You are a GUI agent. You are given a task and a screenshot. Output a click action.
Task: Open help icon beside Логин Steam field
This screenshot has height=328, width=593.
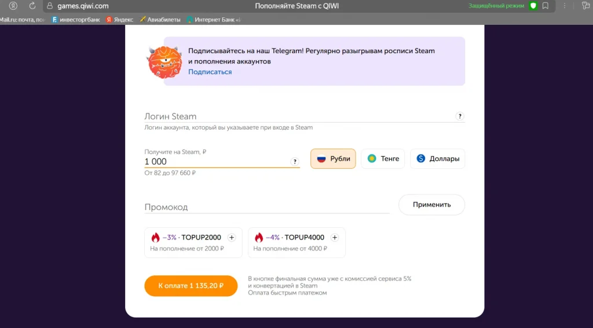(459, 116)
